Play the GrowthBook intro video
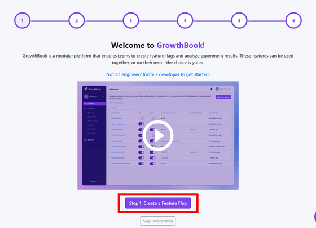316x228 pixels. 158,135
